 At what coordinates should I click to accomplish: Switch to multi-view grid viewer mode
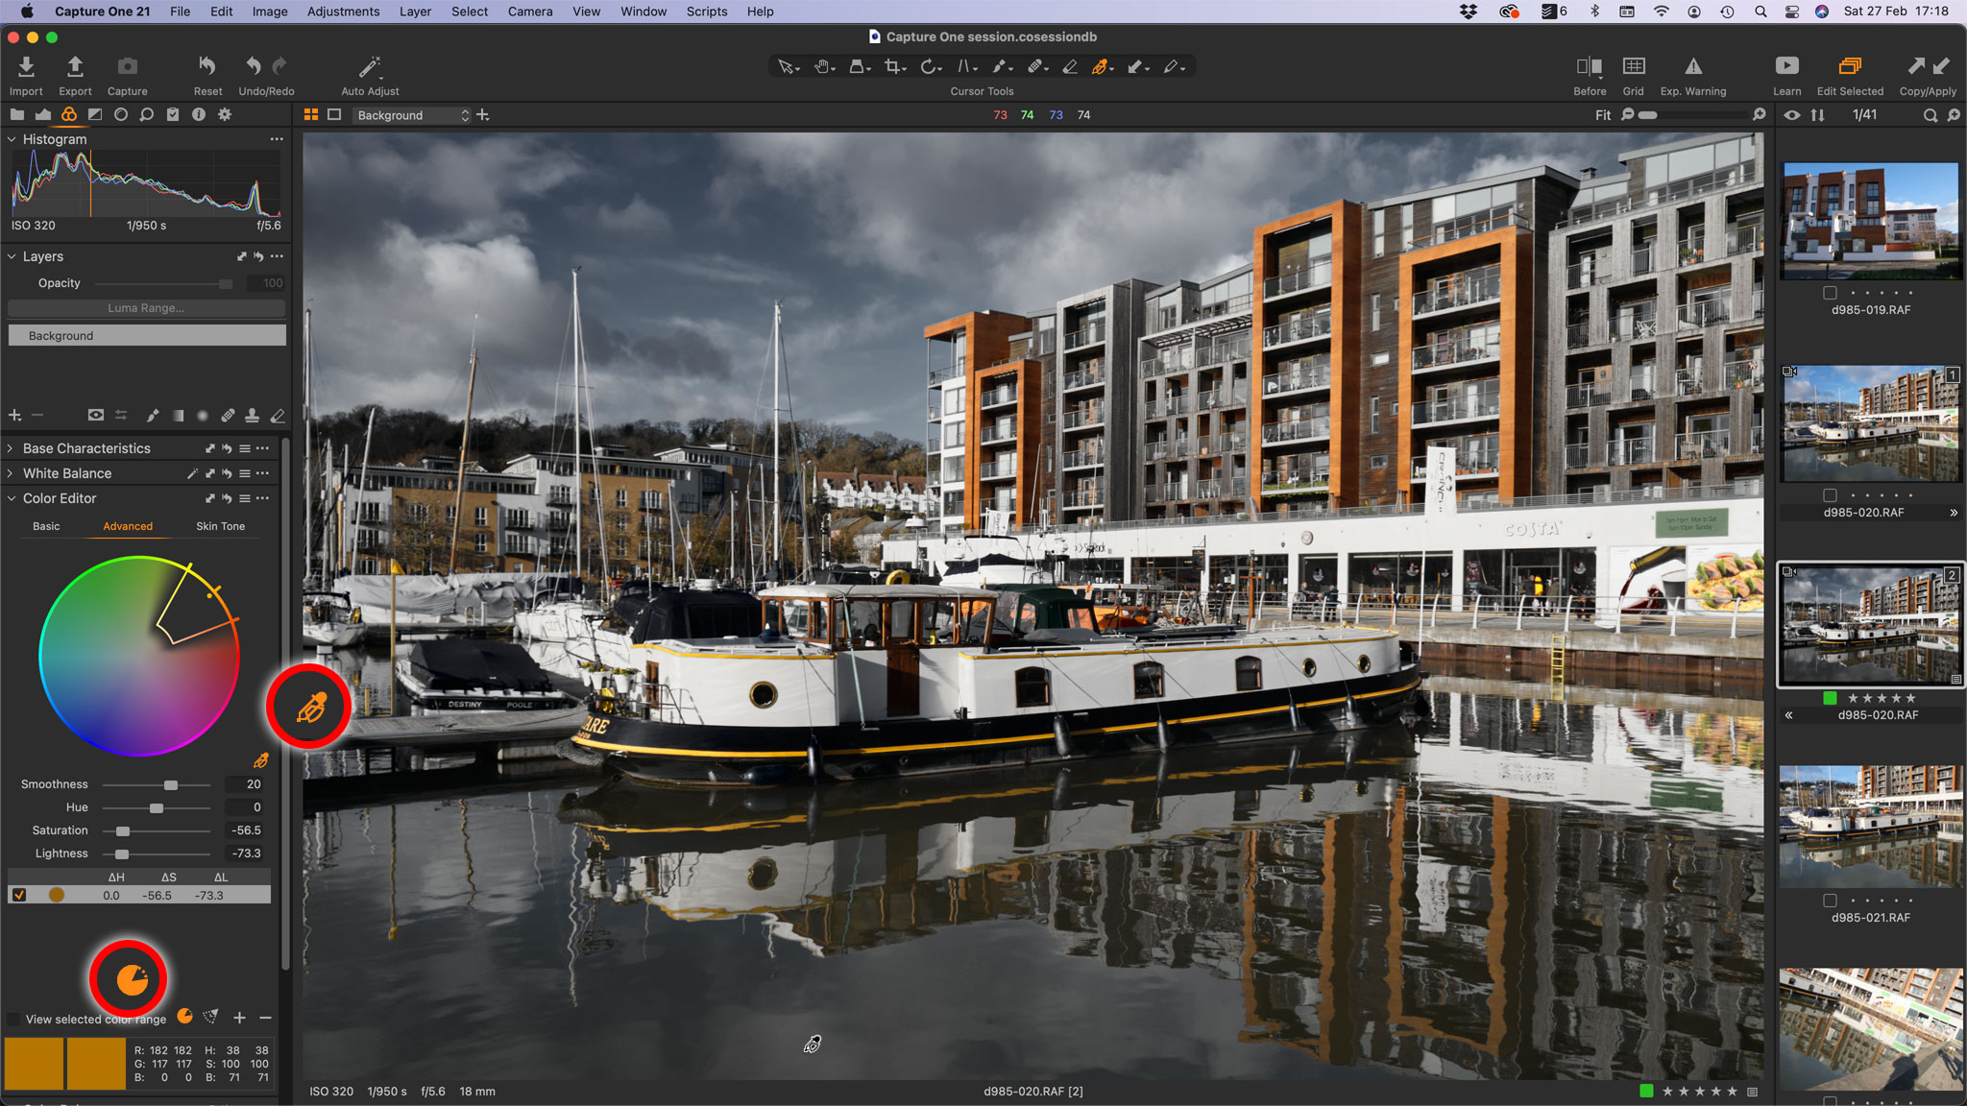click(311, 114)
